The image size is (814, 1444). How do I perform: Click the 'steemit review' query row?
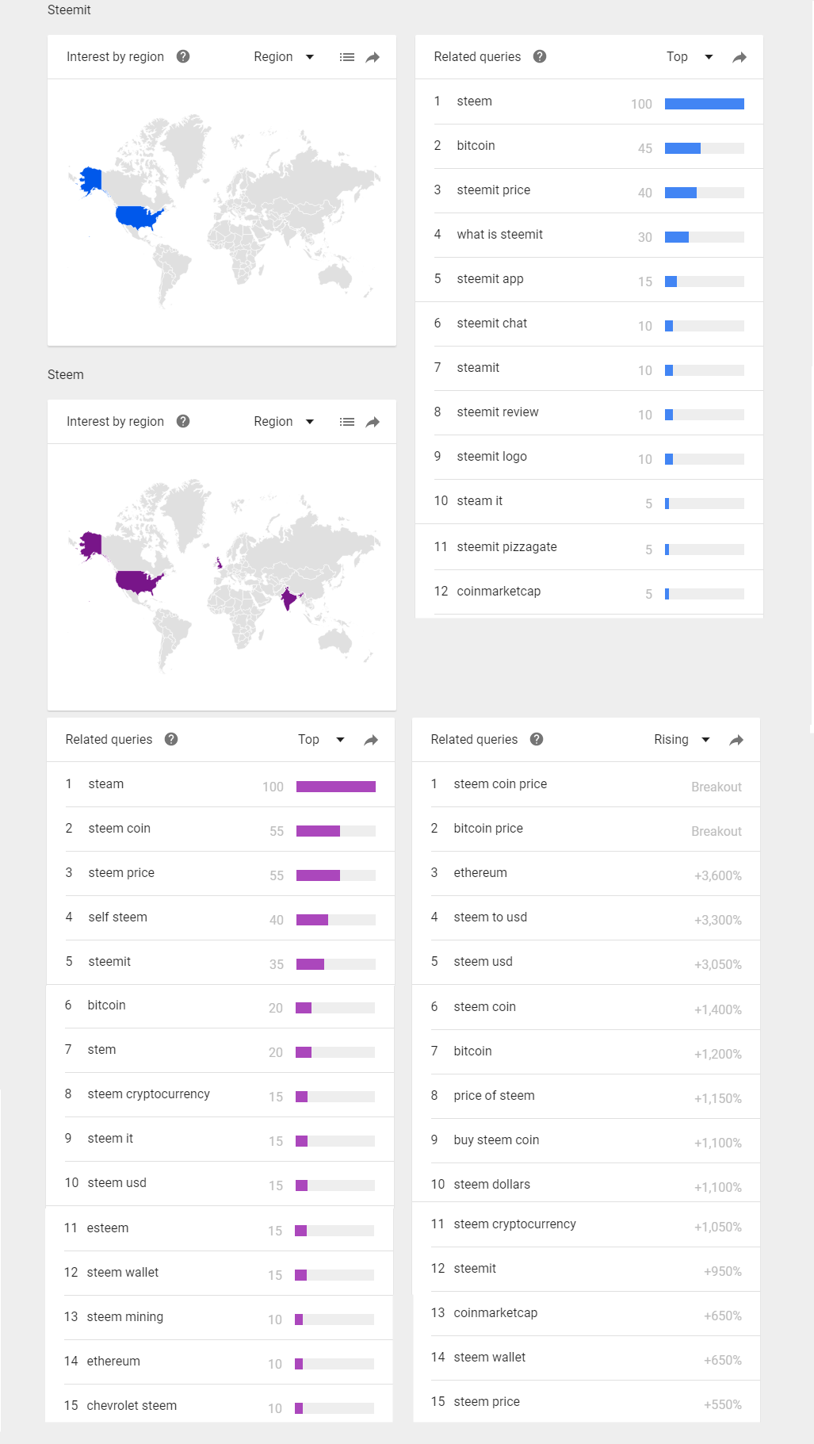(x=589, y=412)
